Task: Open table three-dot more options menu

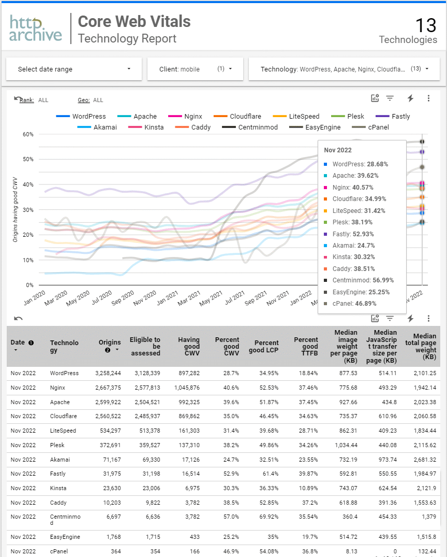Action: pyautogui.click(x=428, y=318)
